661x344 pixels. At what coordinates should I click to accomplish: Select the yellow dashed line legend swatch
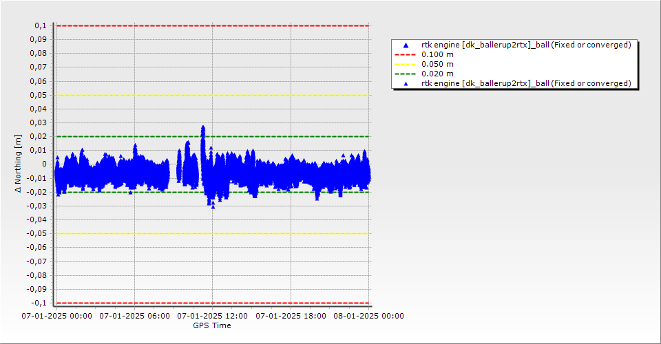coord(405,65)
